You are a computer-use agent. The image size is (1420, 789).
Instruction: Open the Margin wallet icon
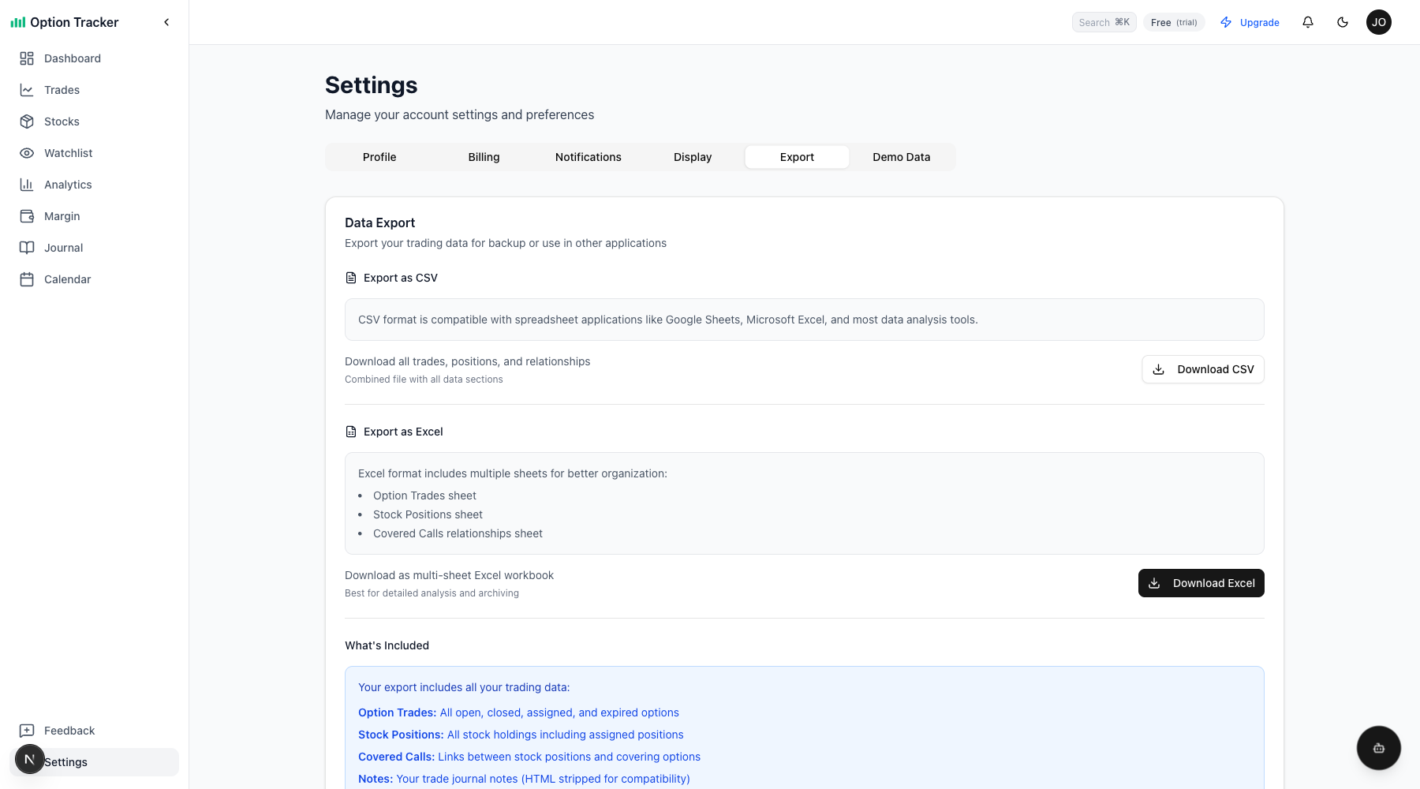pyautogui.click(x=27, y=216)
